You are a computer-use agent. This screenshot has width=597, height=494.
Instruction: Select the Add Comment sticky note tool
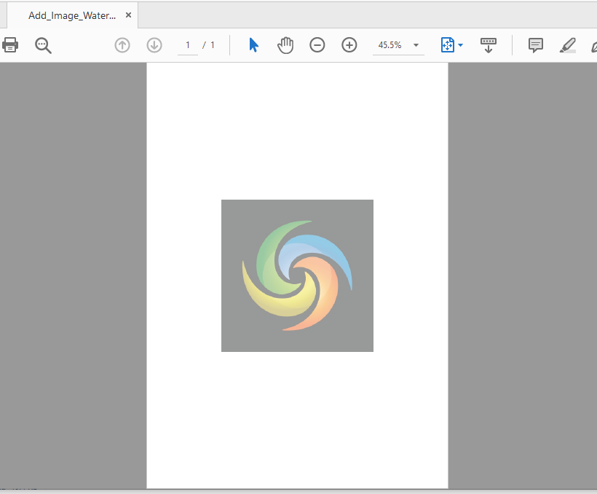click(x=536, y=45)
